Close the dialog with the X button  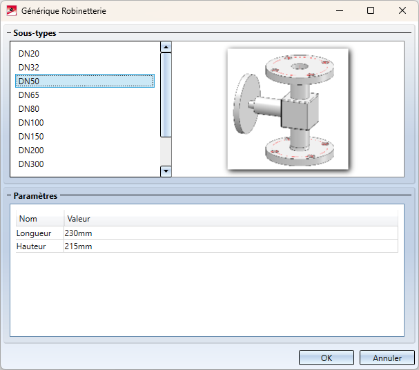(402, 11)
